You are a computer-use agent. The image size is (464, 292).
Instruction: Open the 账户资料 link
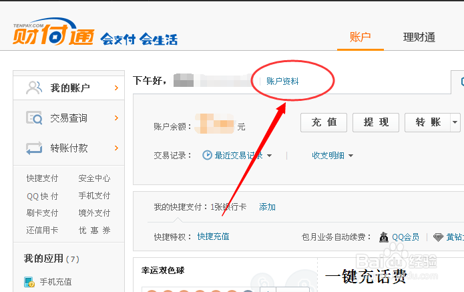282,81
